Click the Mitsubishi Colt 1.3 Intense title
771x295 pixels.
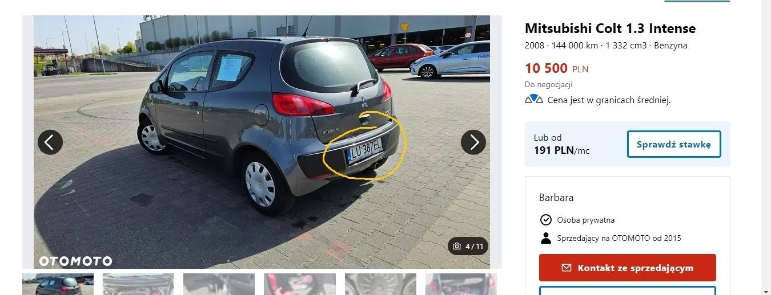(610, 28)
